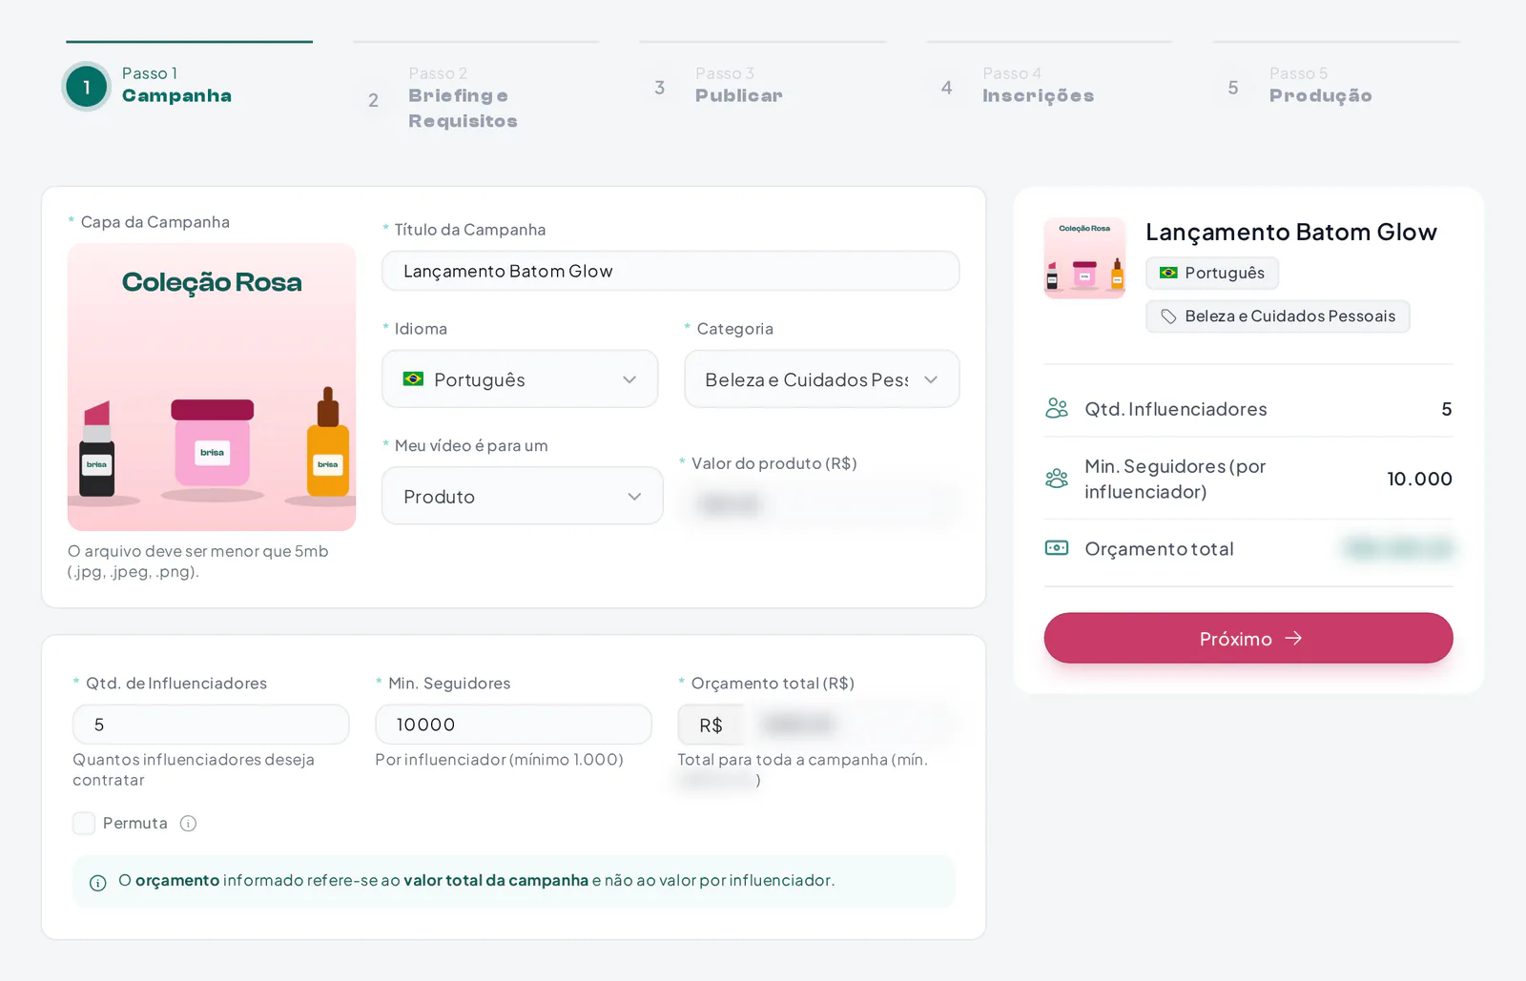Click the influencers icon beside Qtd. Influenciadores
Screen dimensions: 1526x981
[x=1057, y=409]
